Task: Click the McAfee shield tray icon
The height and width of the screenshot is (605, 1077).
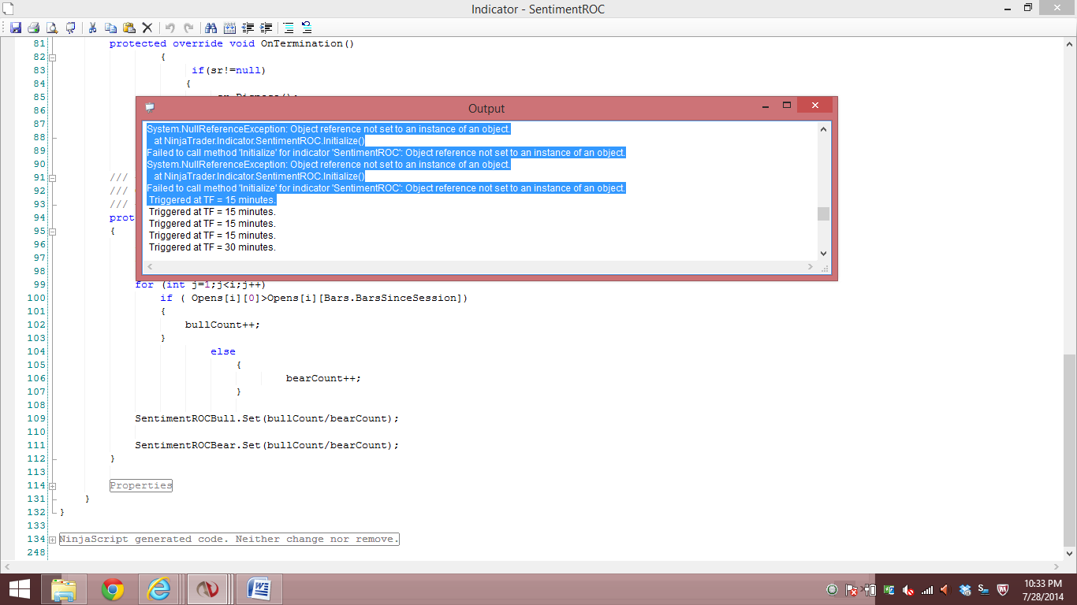Action: (1003, 589)
